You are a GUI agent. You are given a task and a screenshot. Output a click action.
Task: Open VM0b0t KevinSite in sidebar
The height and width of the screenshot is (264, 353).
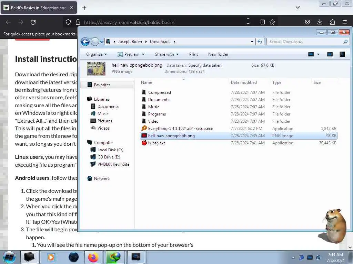point(113,164)
